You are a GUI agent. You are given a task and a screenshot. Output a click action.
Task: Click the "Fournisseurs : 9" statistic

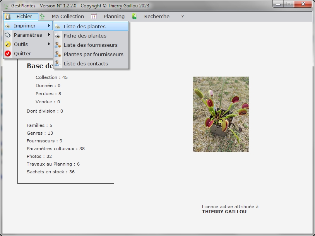[x=45, y=141]
